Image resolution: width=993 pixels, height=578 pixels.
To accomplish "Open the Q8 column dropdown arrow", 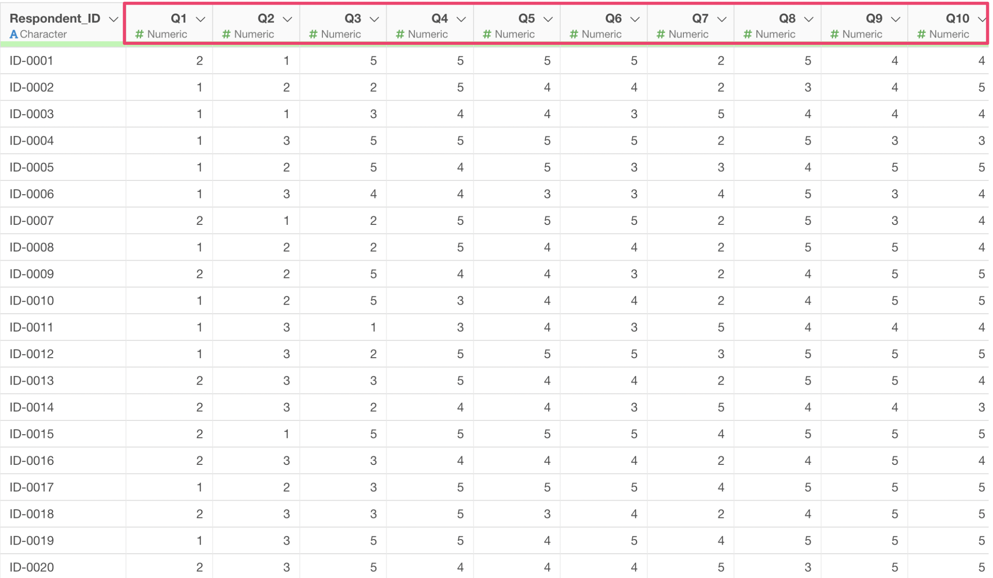I will tap(809, 19).
